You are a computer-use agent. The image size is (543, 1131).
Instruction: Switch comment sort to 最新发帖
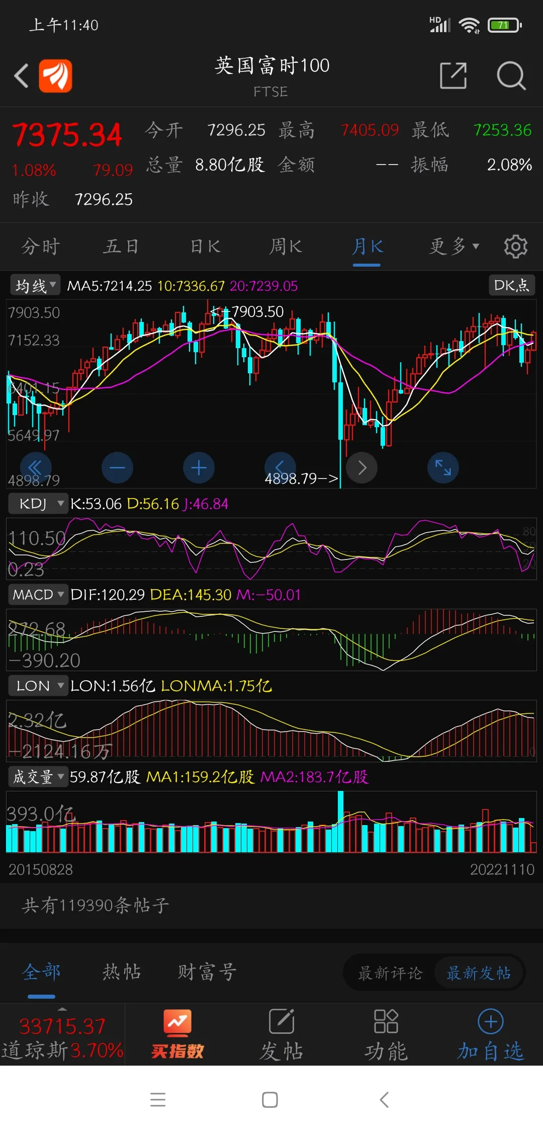tap(479, 973)
